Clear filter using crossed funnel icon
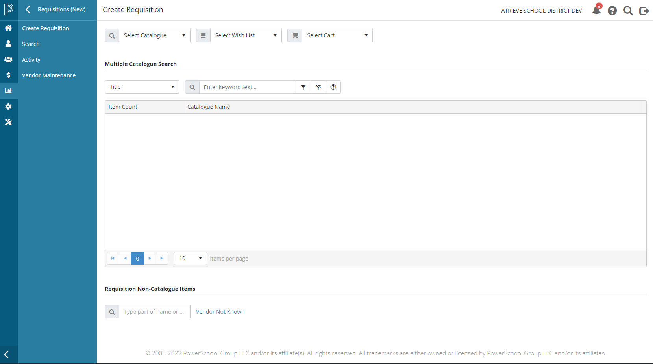The width and height of the screenshot is (653, 364). [x=318, y=87]
